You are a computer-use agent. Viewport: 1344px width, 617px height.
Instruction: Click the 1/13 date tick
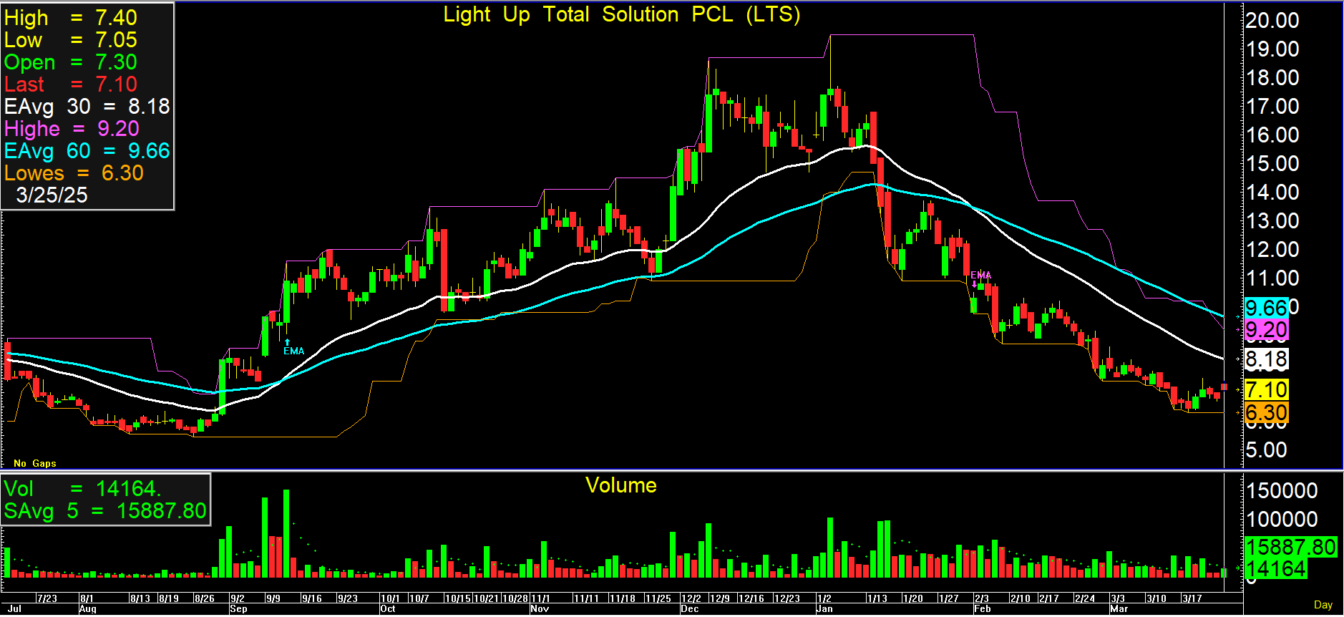(877, 598)
